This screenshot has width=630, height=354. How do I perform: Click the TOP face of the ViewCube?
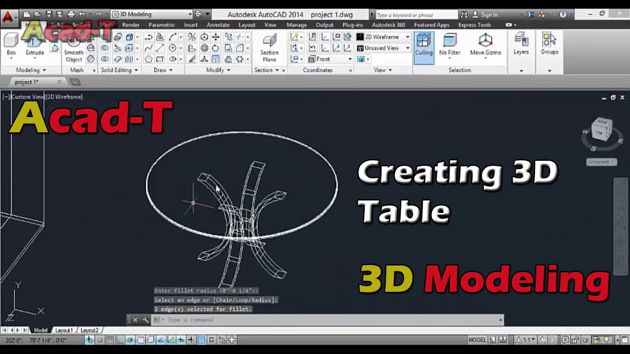tap(600, 133)
